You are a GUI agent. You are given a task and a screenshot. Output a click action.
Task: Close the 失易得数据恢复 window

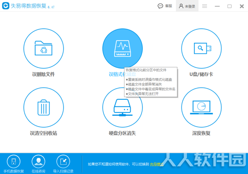click(x=242, y=6)
